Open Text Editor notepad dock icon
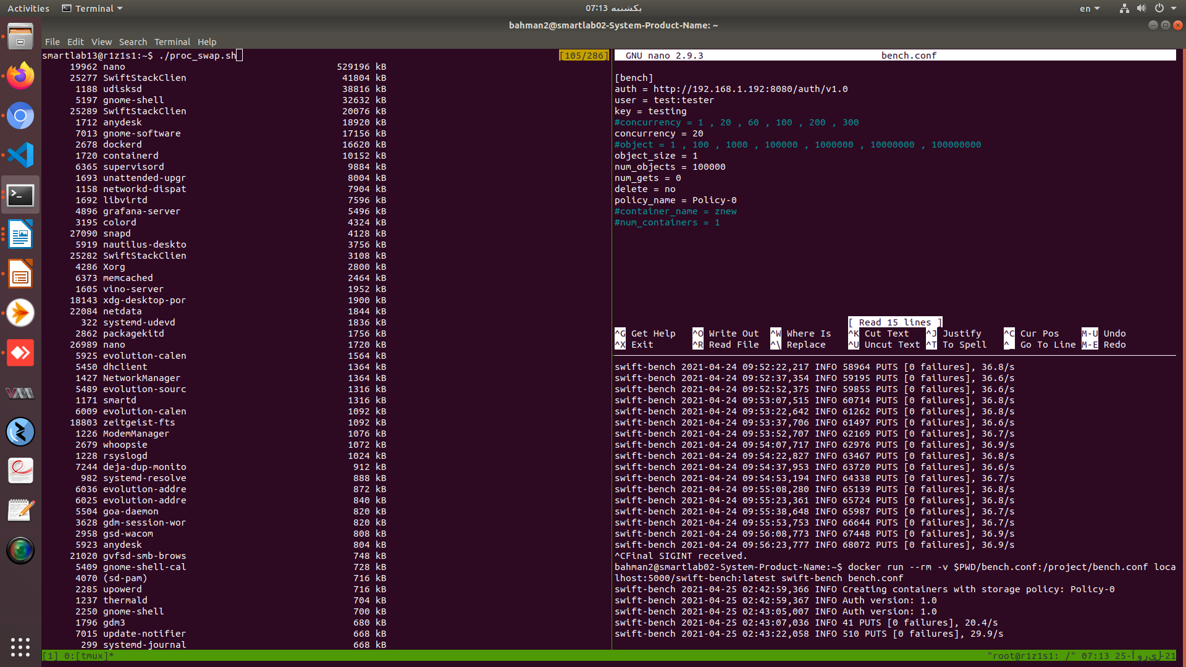Viewport: 1186px width, 667px height. (20, 511)
